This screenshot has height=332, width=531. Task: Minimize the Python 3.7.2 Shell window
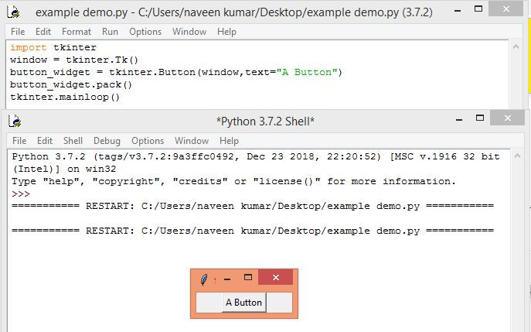point(459,119)
